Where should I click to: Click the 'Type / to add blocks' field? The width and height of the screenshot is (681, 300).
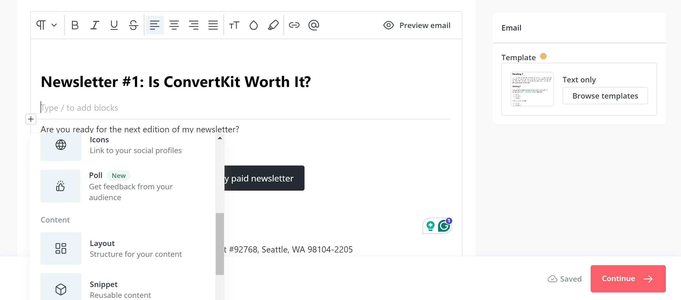click(246, 108)
